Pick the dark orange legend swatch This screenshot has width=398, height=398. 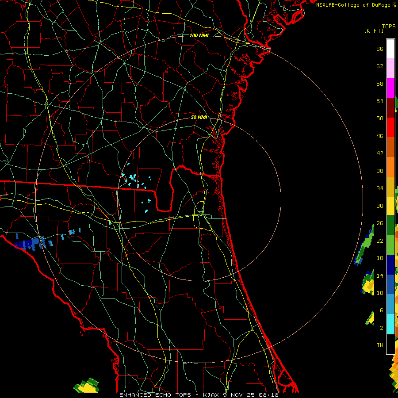(x=390, y=147)
